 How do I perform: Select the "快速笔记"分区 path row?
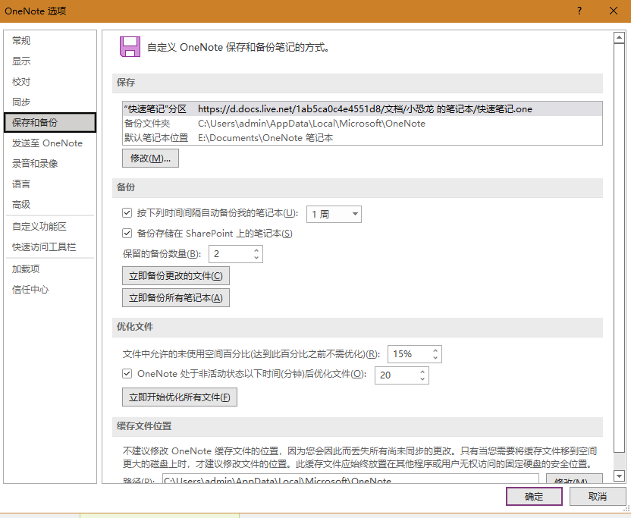click(363, 109)
